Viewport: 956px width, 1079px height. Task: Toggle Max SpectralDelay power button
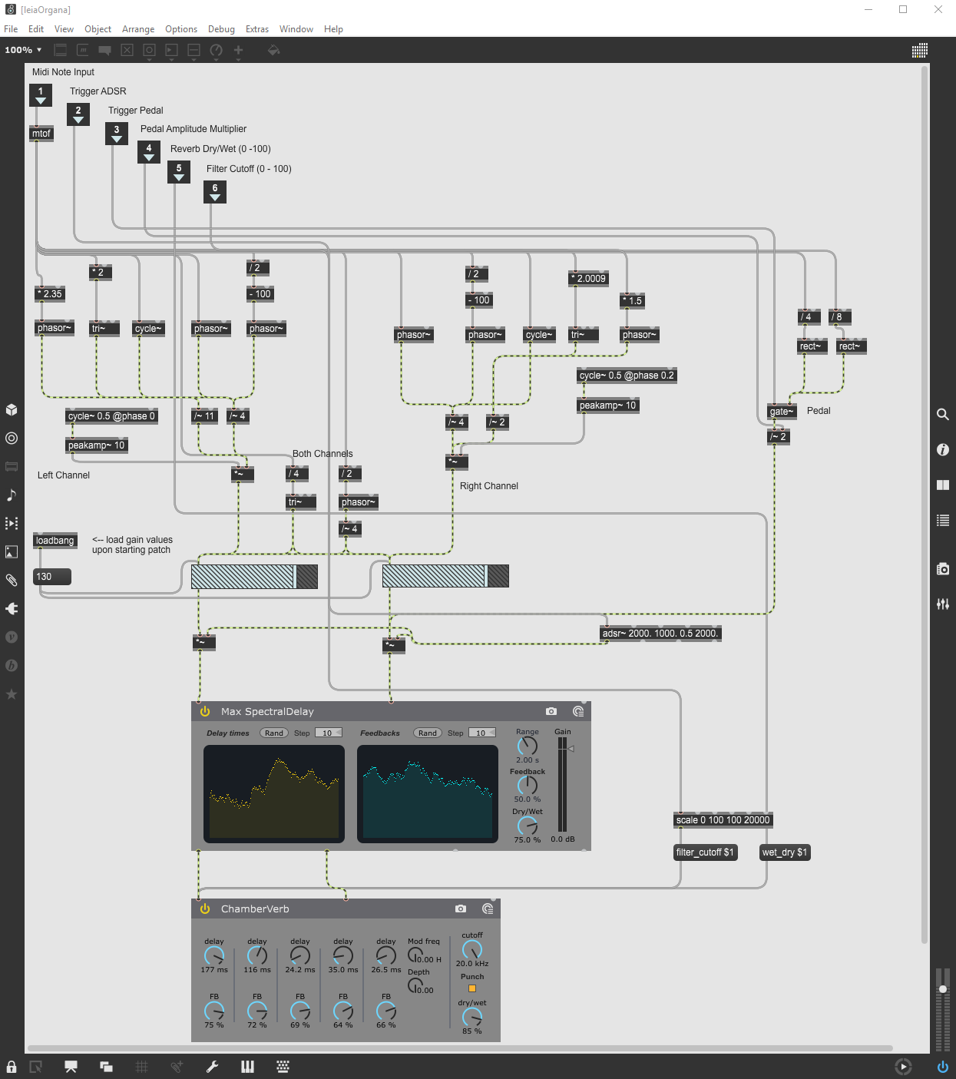click(205, 711)
